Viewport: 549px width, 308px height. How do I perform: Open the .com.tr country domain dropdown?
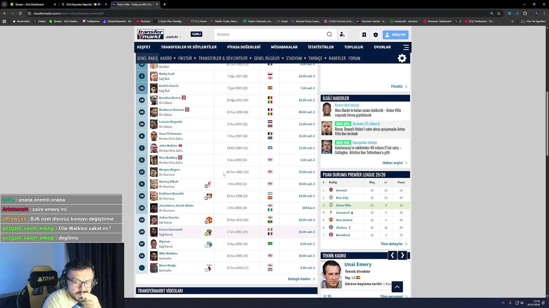pos(173,37)
